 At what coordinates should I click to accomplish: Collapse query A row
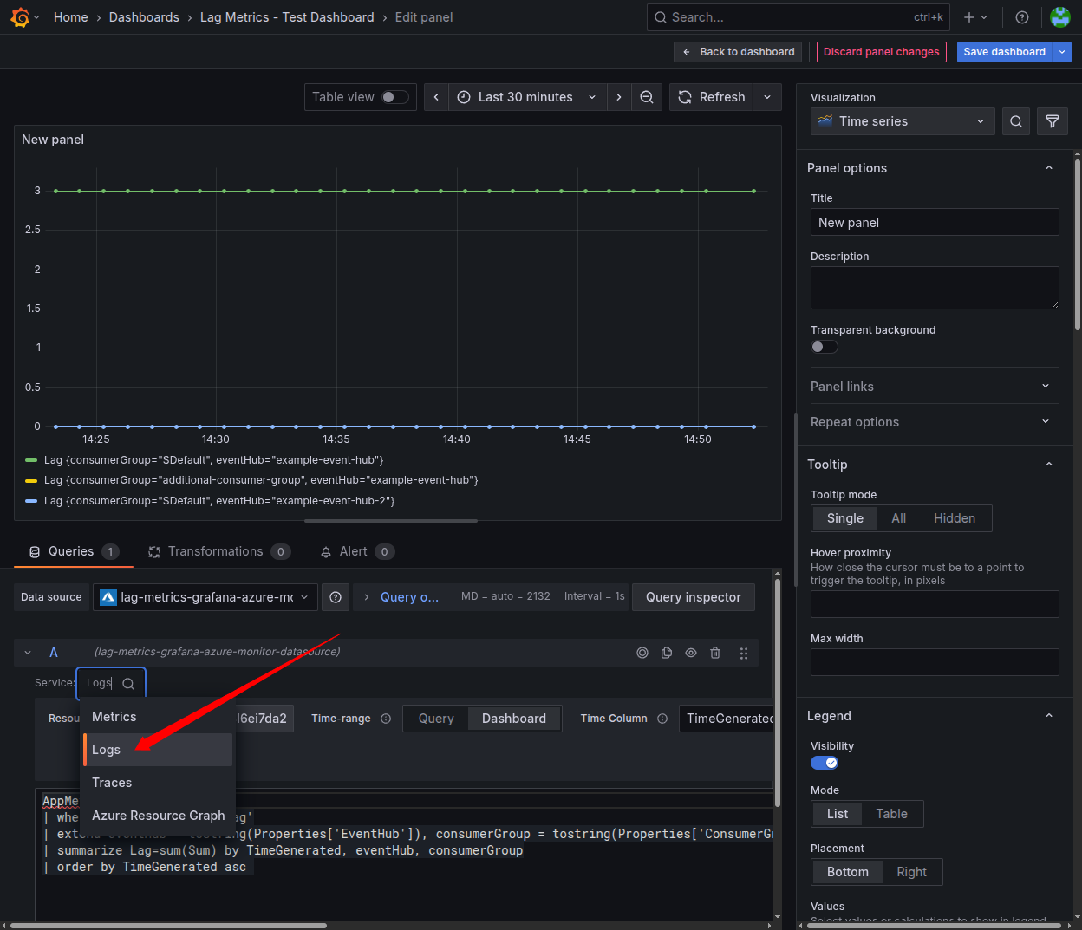click(x=28, y=653)
